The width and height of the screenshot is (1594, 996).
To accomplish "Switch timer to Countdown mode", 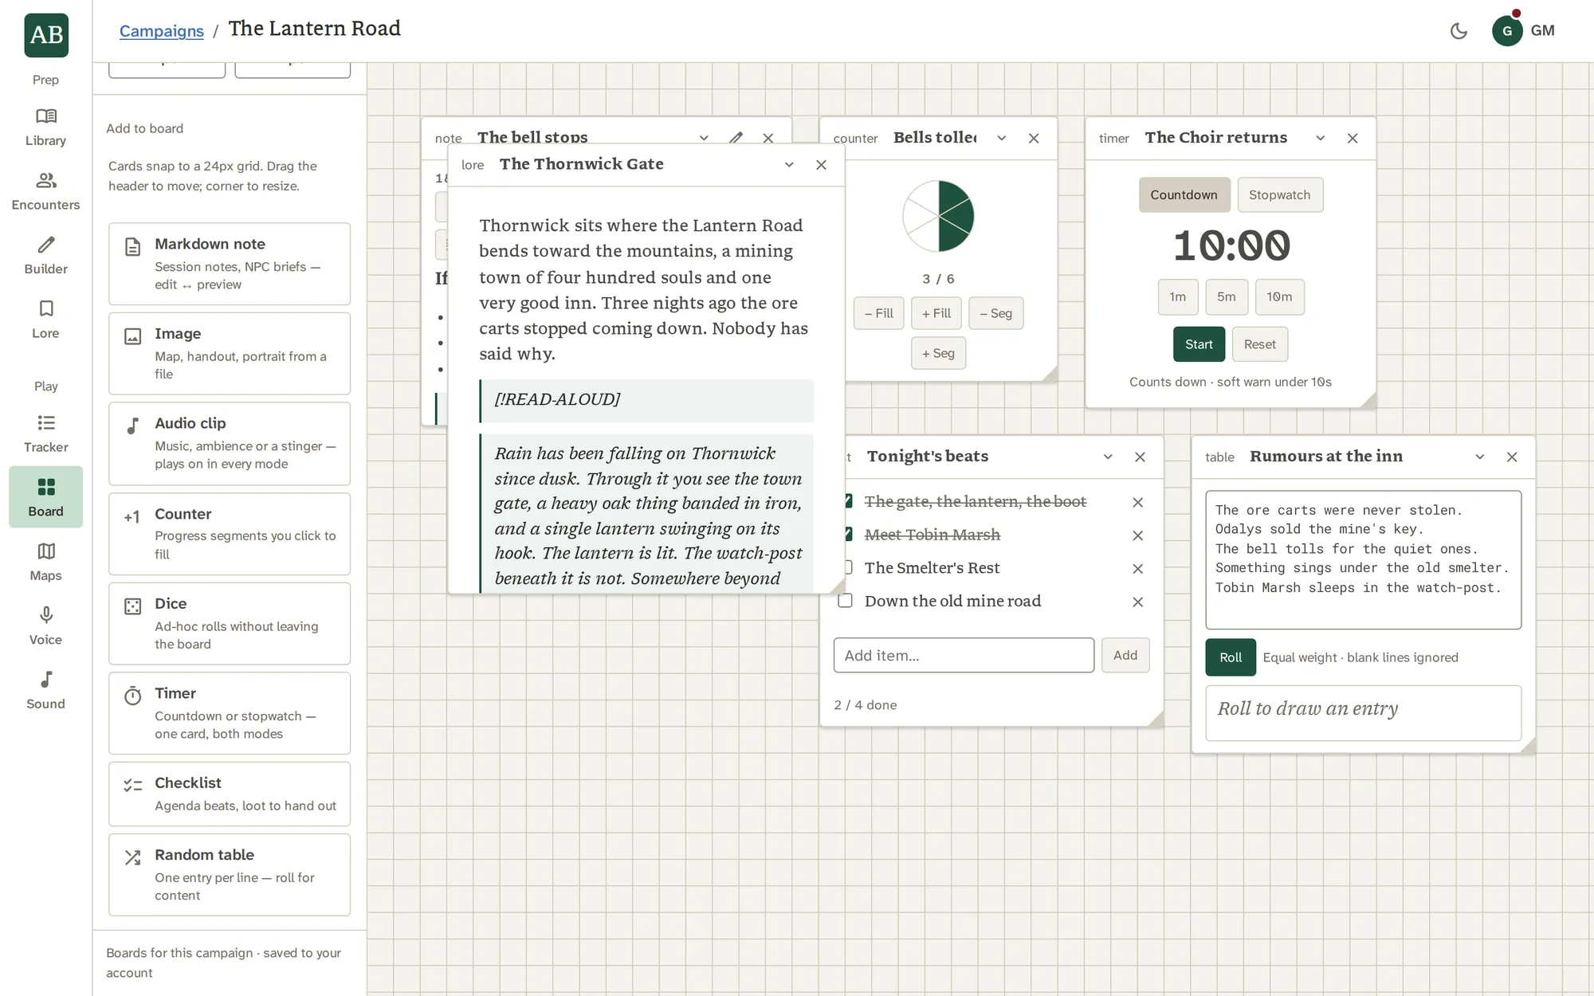I will coord(1184,194).
